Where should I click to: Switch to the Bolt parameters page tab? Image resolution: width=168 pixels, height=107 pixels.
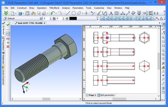[x=108, y=95]
